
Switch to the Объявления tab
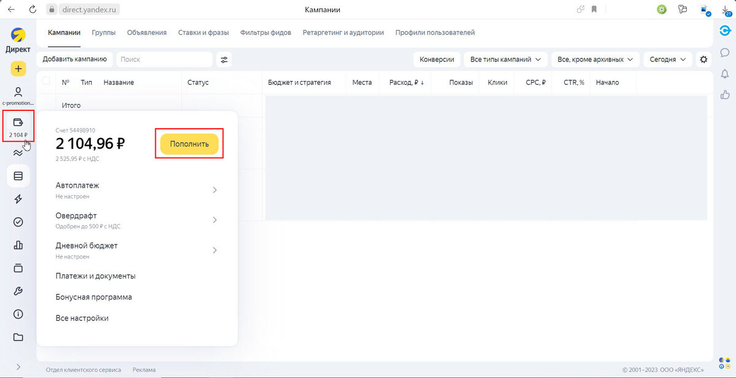pyautogui.click(x=147, y=33)
